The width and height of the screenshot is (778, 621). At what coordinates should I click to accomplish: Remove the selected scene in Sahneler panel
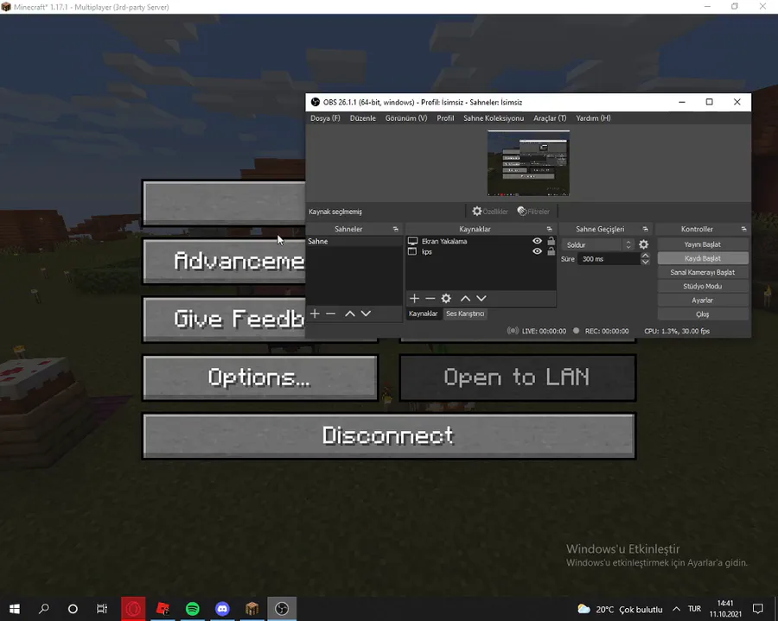click(x=331, y=314)
